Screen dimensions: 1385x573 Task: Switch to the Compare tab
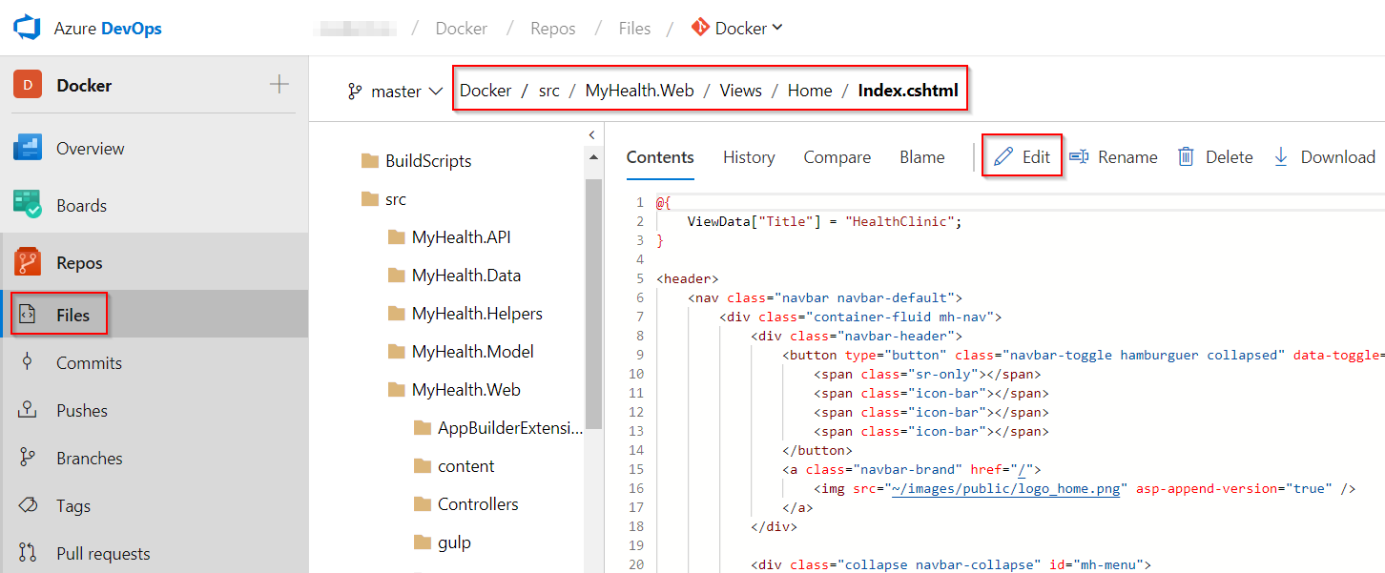pos(837,157)
